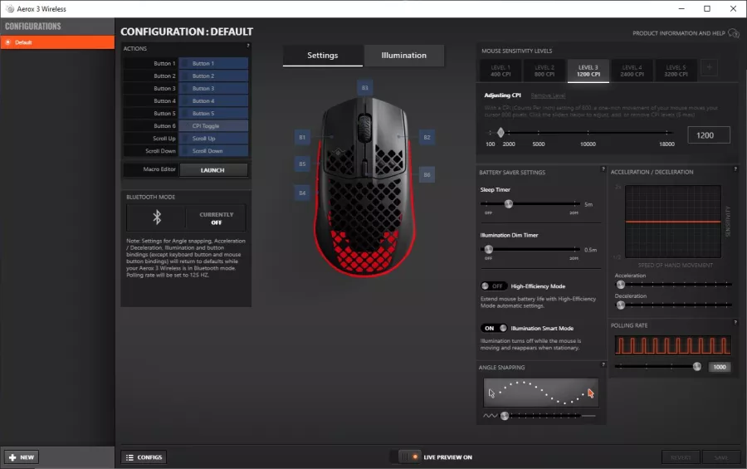Image resolution: width=747 pixels, height=469 pixels.
Task: Click the Aerox 3 Wireless app icon
Action: [x=9, y=8]
